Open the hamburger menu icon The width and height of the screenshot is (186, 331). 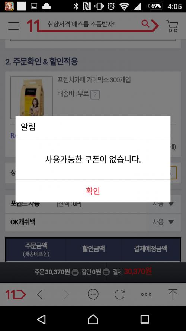click(13, 26)
